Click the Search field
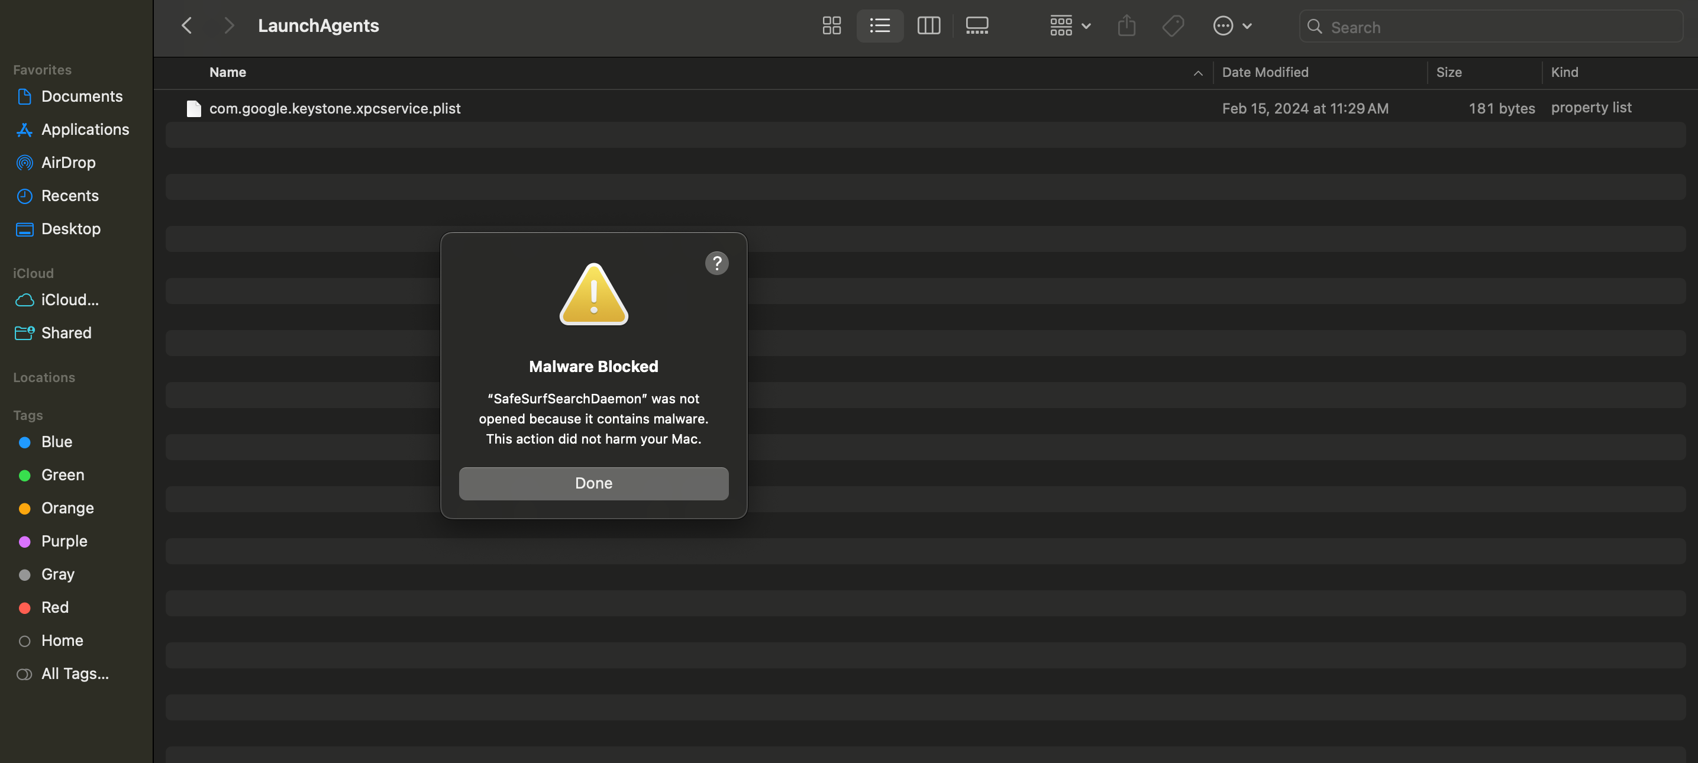 (x=1496, y=27)
